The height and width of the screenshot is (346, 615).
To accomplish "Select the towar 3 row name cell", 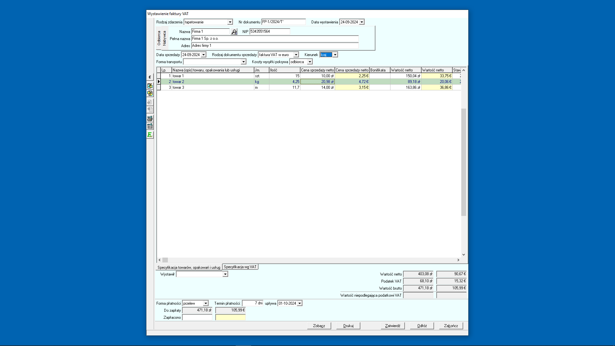I will click(213, 87).
